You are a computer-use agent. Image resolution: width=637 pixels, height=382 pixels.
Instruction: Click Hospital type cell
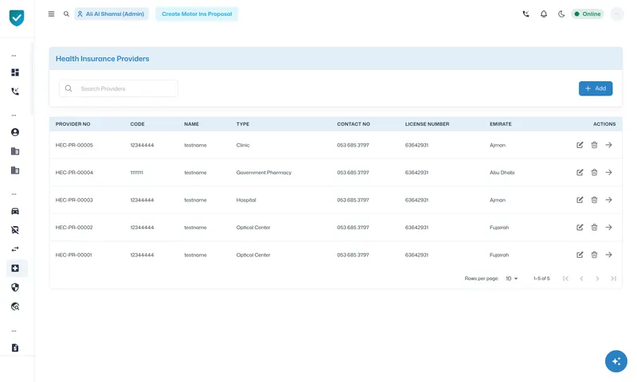coord(246,200)
